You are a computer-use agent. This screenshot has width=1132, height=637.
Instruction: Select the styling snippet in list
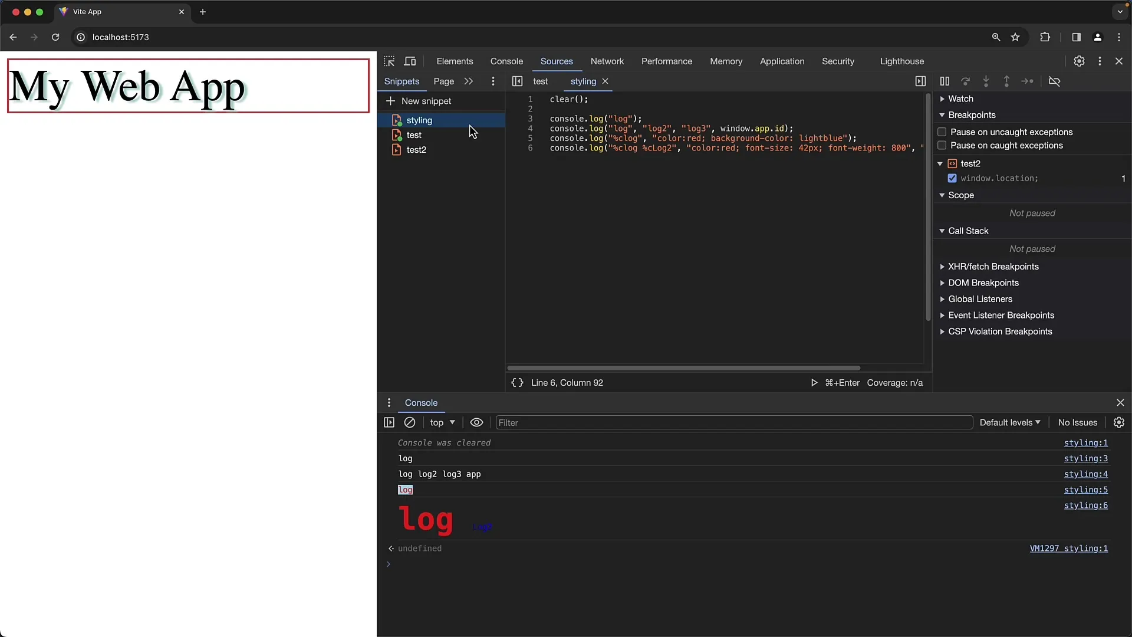pos(419,120)
